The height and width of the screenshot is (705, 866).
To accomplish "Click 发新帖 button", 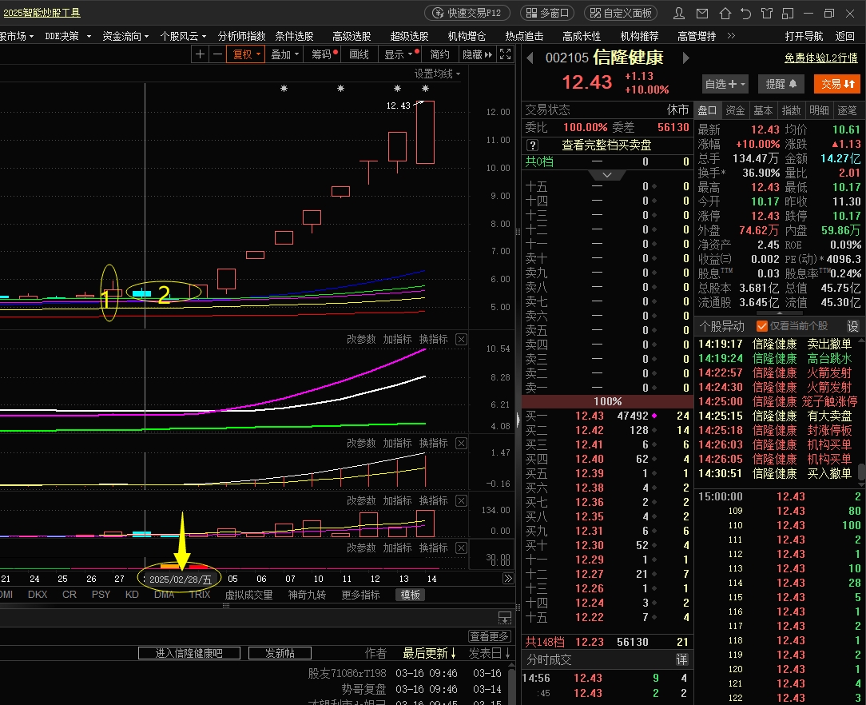I will point(280,653).
